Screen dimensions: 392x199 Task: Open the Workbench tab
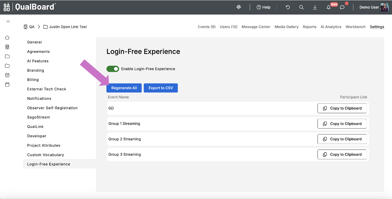coord(356,27)
